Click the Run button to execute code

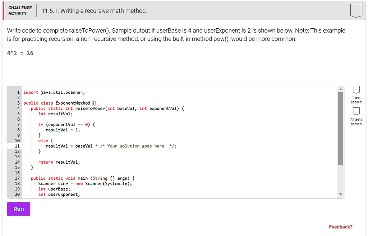pyautogui.click(x=18, y=209)
